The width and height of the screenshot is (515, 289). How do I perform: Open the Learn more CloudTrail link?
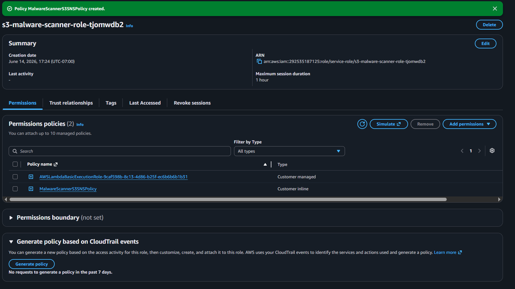click(x=448, y=252)
